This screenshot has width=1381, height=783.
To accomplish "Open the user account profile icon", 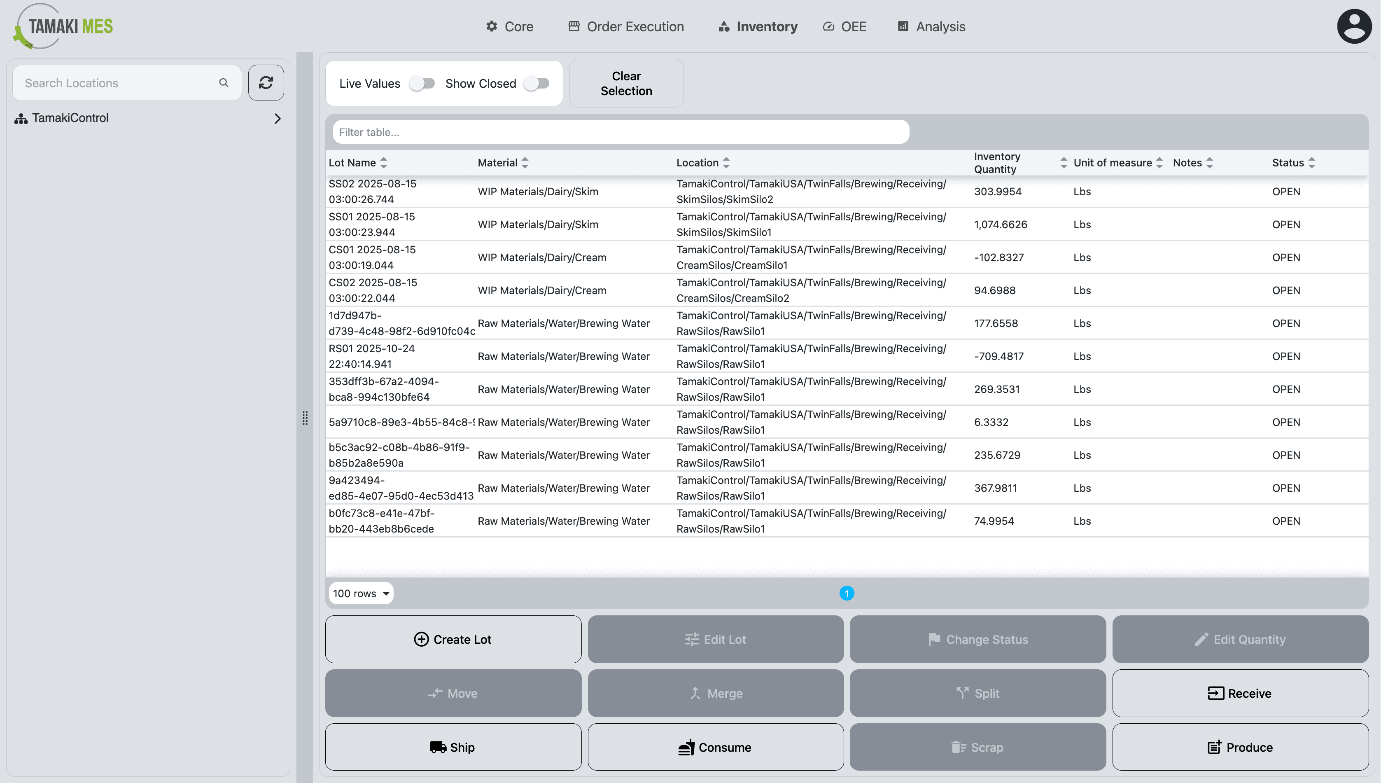I will coord(1353,26).
